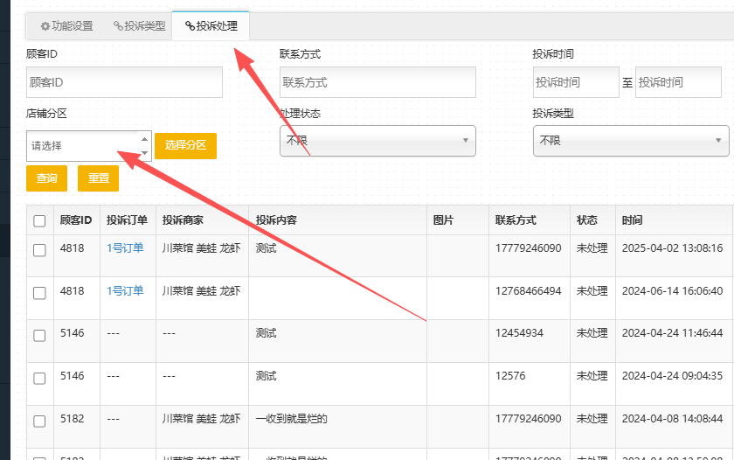
Task: Click the yellow 选择分区 button
Action: coord(185,146)
